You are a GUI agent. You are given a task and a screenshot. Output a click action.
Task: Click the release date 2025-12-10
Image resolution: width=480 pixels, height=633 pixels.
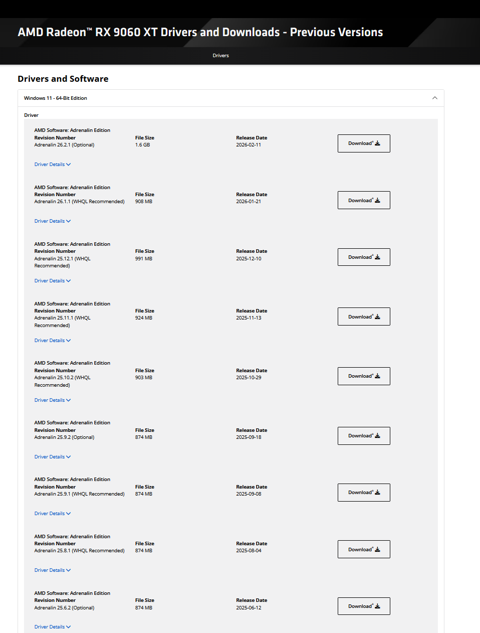click(249, 259)
